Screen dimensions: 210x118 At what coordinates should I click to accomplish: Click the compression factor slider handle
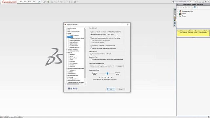pos(107,73)
